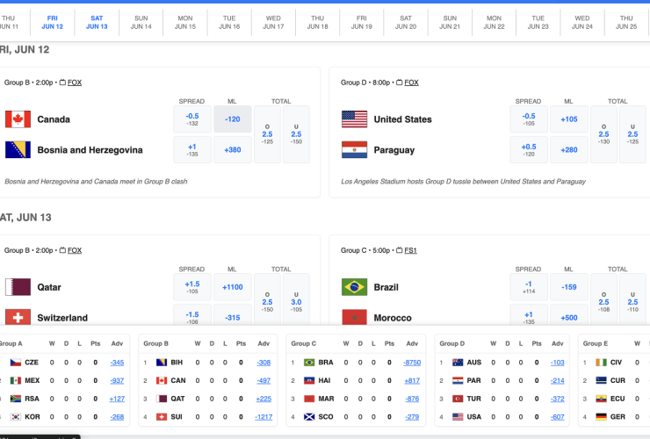Open HAI advance odds +817
The width and height of the screenshot is (650, 439).
(x=412, y=380)
